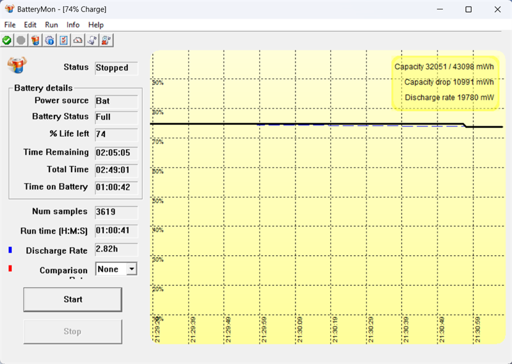Select the Comparison combo box showing None
512x364 pixels.
pyautogui.click(x=116, y=269)
